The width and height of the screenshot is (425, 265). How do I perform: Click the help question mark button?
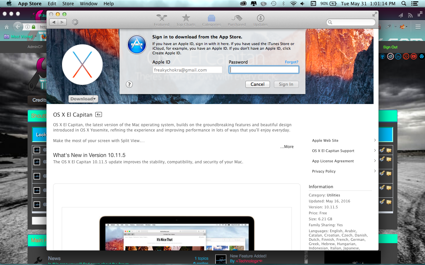click(129, 84)
